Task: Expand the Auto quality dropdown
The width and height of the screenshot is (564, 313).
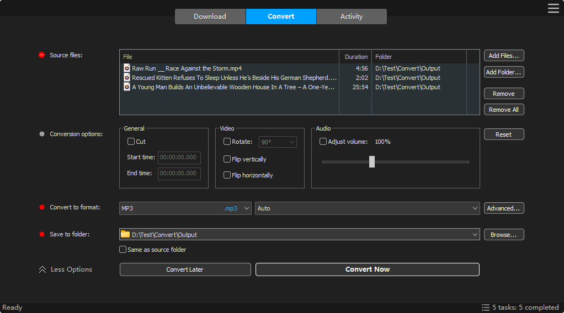Action: (367, 208)
